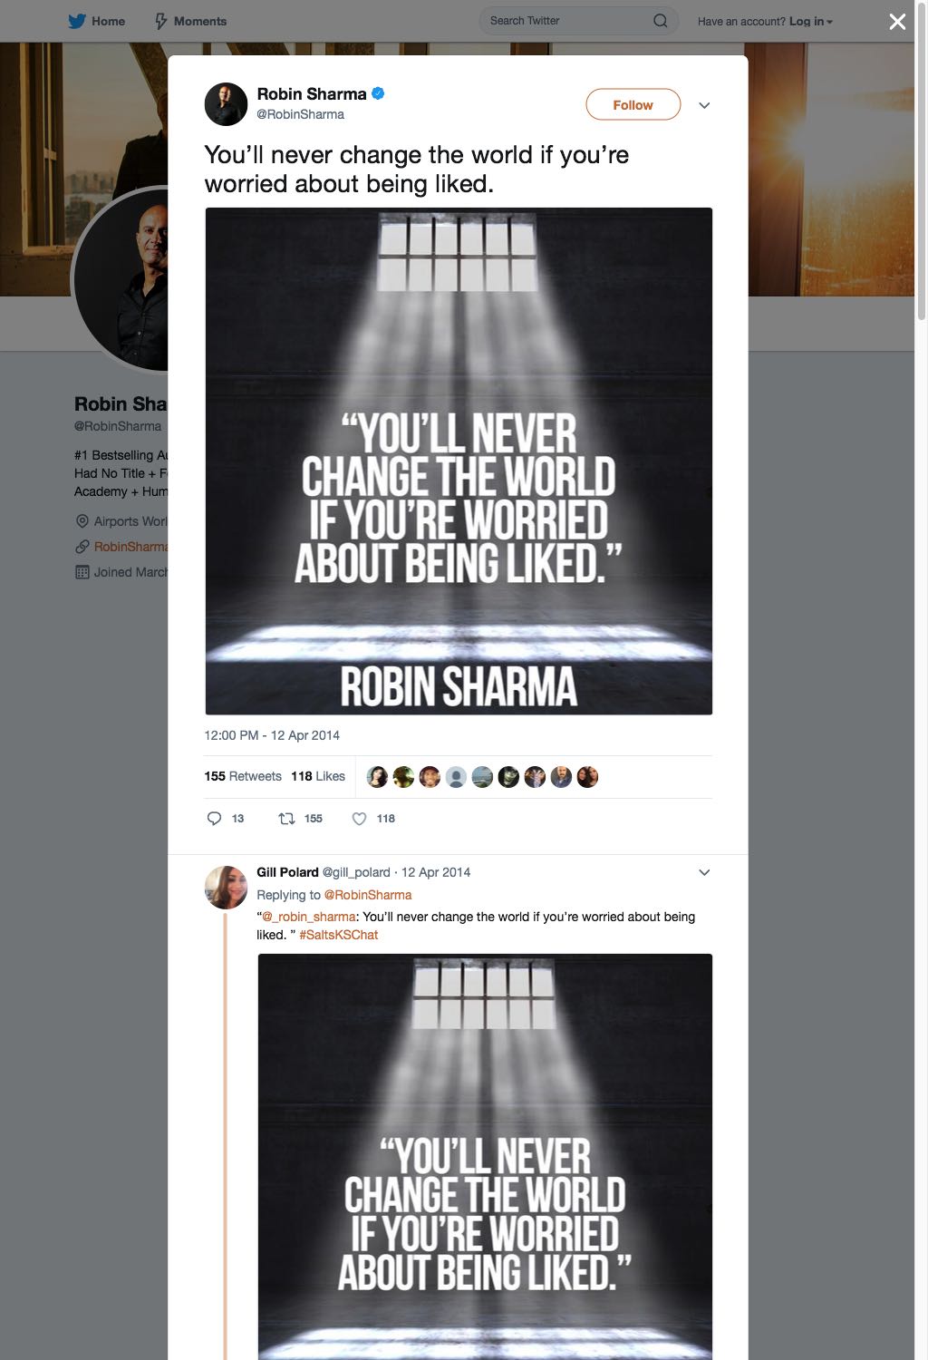Click the #SaltsKSChat hashtag
The image size is (928, 1360).
click(338, 935)
